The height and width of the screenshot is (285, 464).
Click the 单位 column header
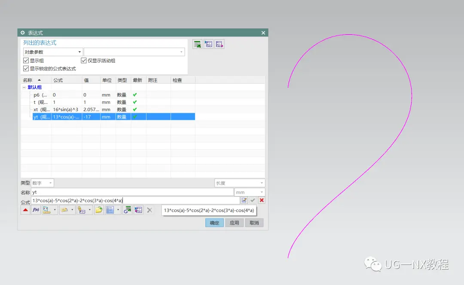(108, 80)
